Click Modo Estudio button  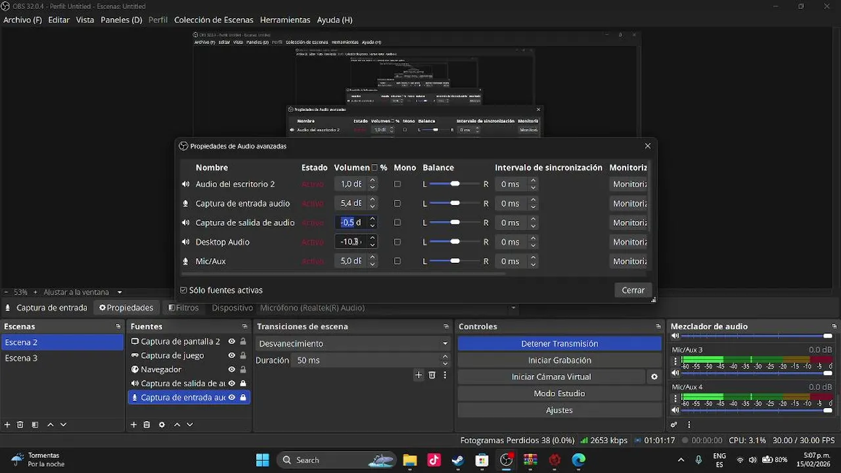coord(559,394)
